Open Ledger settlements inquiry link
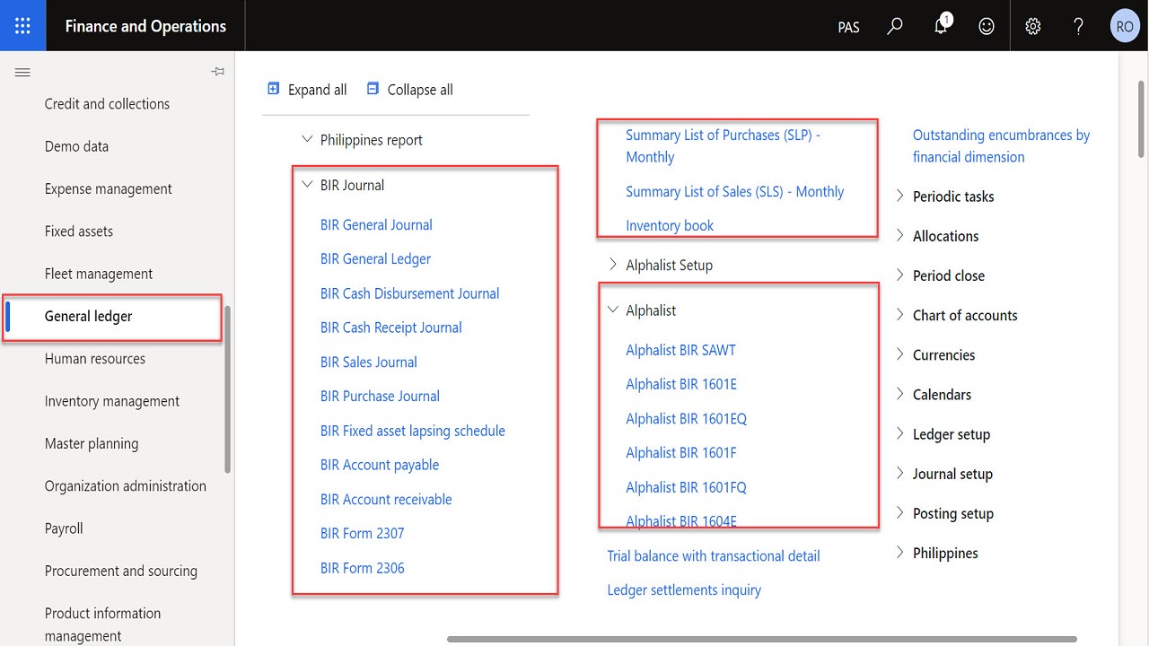Screen dimensions: 1149x646 (684, 590)
